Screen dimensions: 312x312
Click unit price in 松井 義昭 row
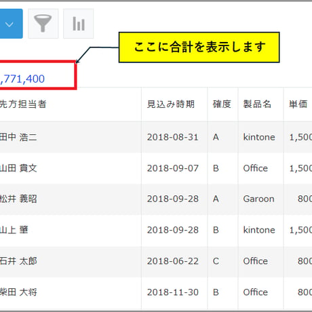[305, 199]
